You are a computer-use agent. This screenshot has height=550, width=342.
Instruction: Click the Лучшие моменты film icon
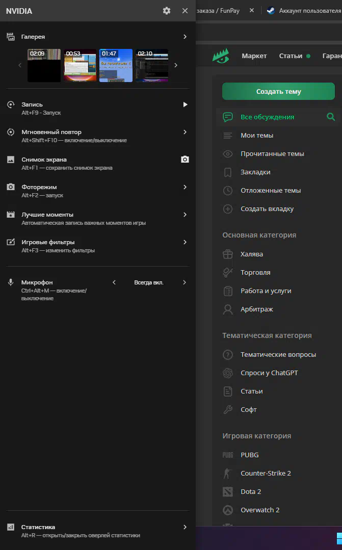tap(11, 214)
